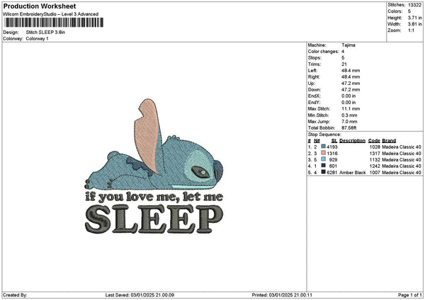Select stitch count '6281' in stop row 5

332,173
